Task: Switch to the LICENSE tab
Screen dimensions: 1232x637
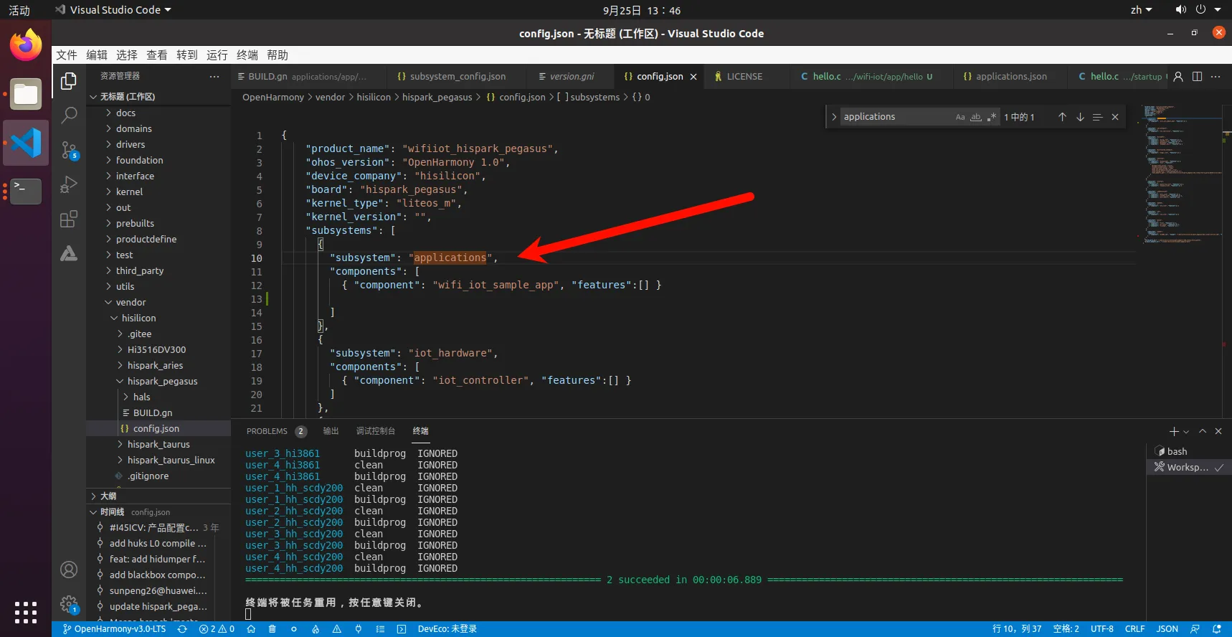Action: 744,77
